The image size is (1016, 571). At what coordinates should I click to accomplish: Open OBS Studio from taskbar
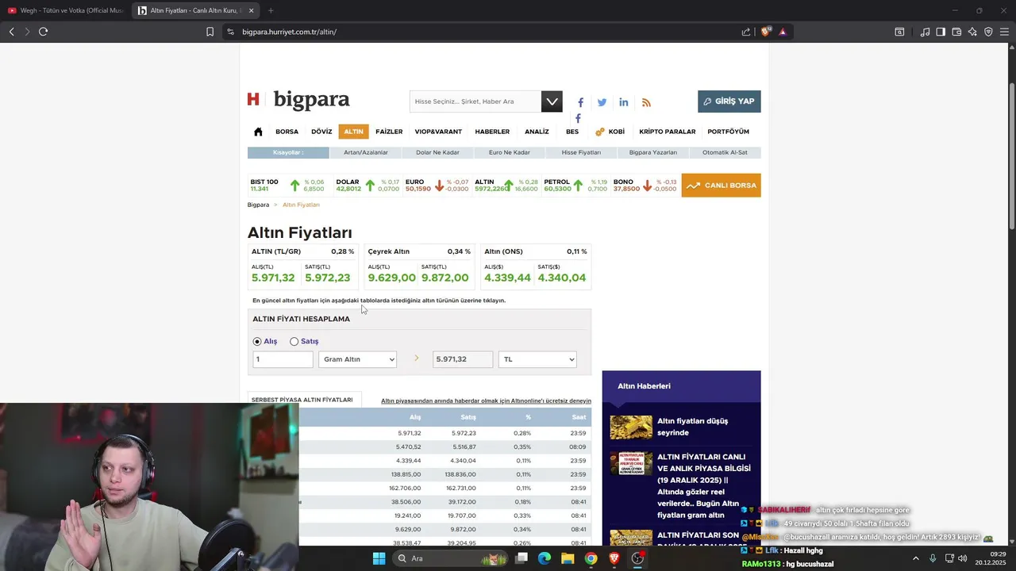point(637,558)
